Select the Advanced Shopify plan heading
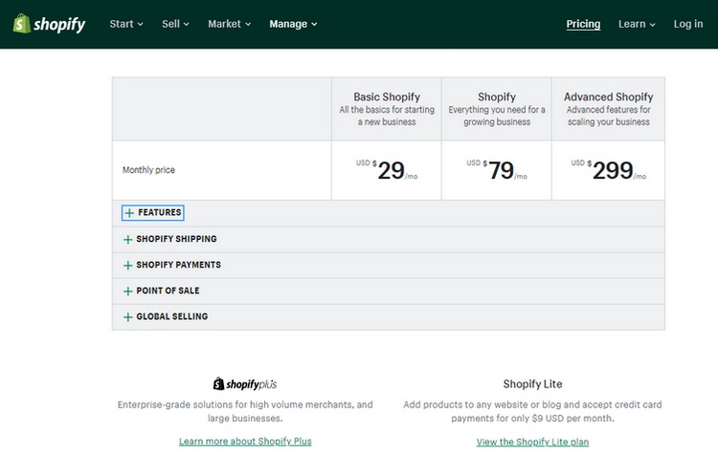The image size is (718, 453). (608, 97)
